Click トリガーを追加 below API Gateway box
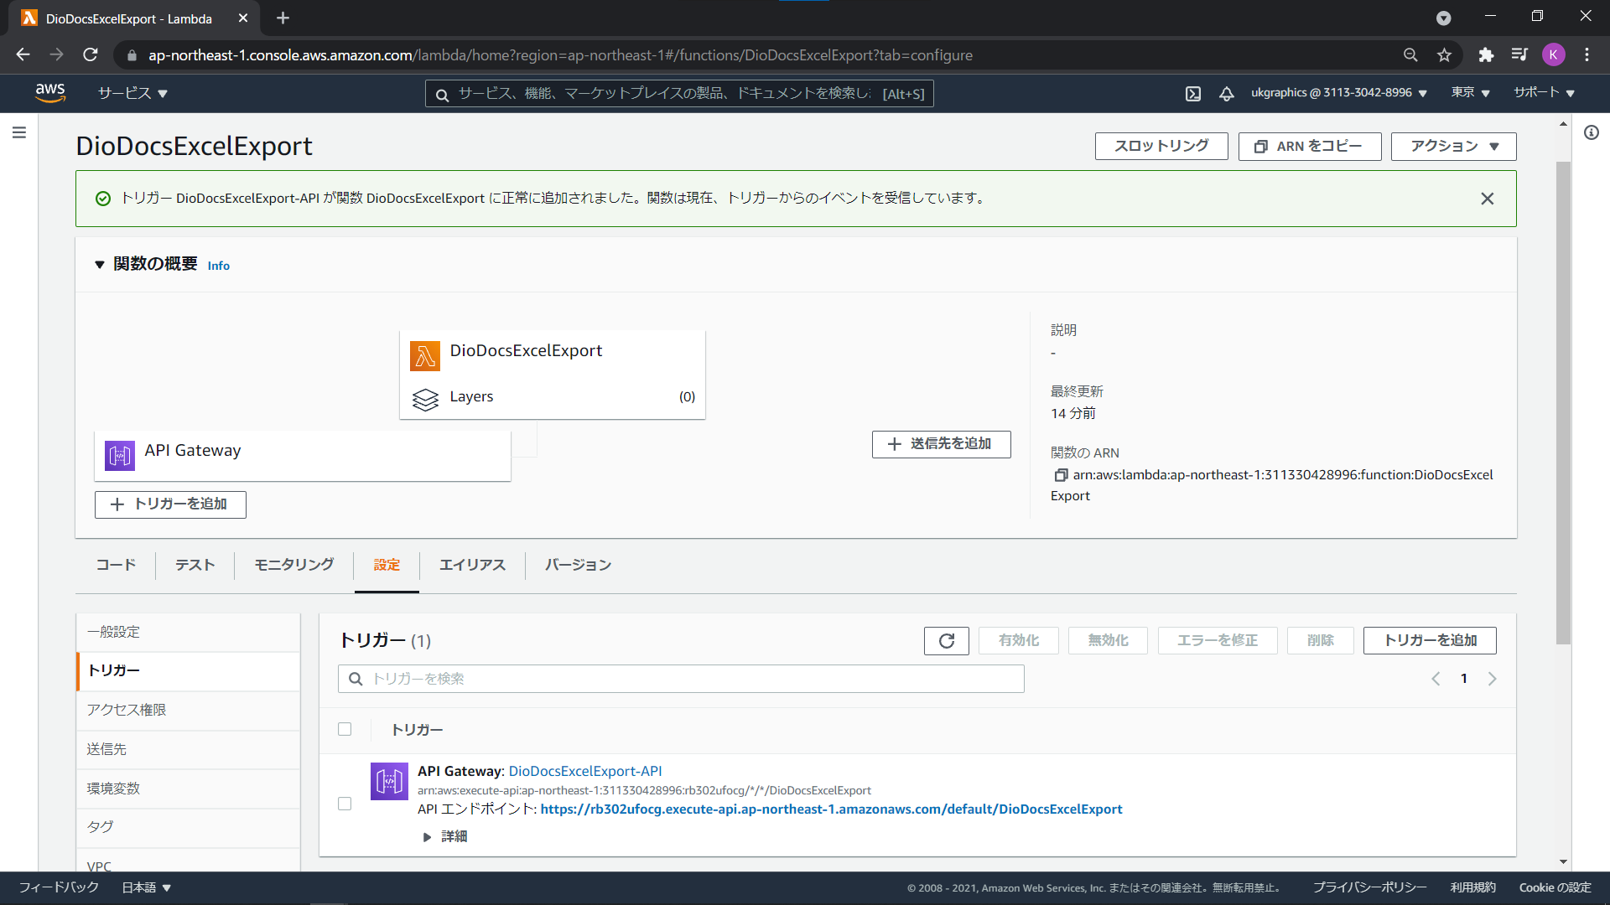This screenshot has width=1610, height=905. pyautogui.click(x=170, y=504)
